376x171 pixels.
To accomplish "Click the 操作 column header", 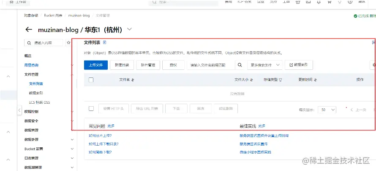I will point(360,80).
